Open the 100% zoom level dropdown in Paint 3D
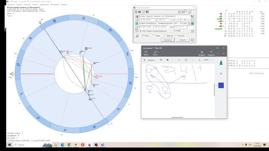The image size is (269, 151). coord(206,60)
